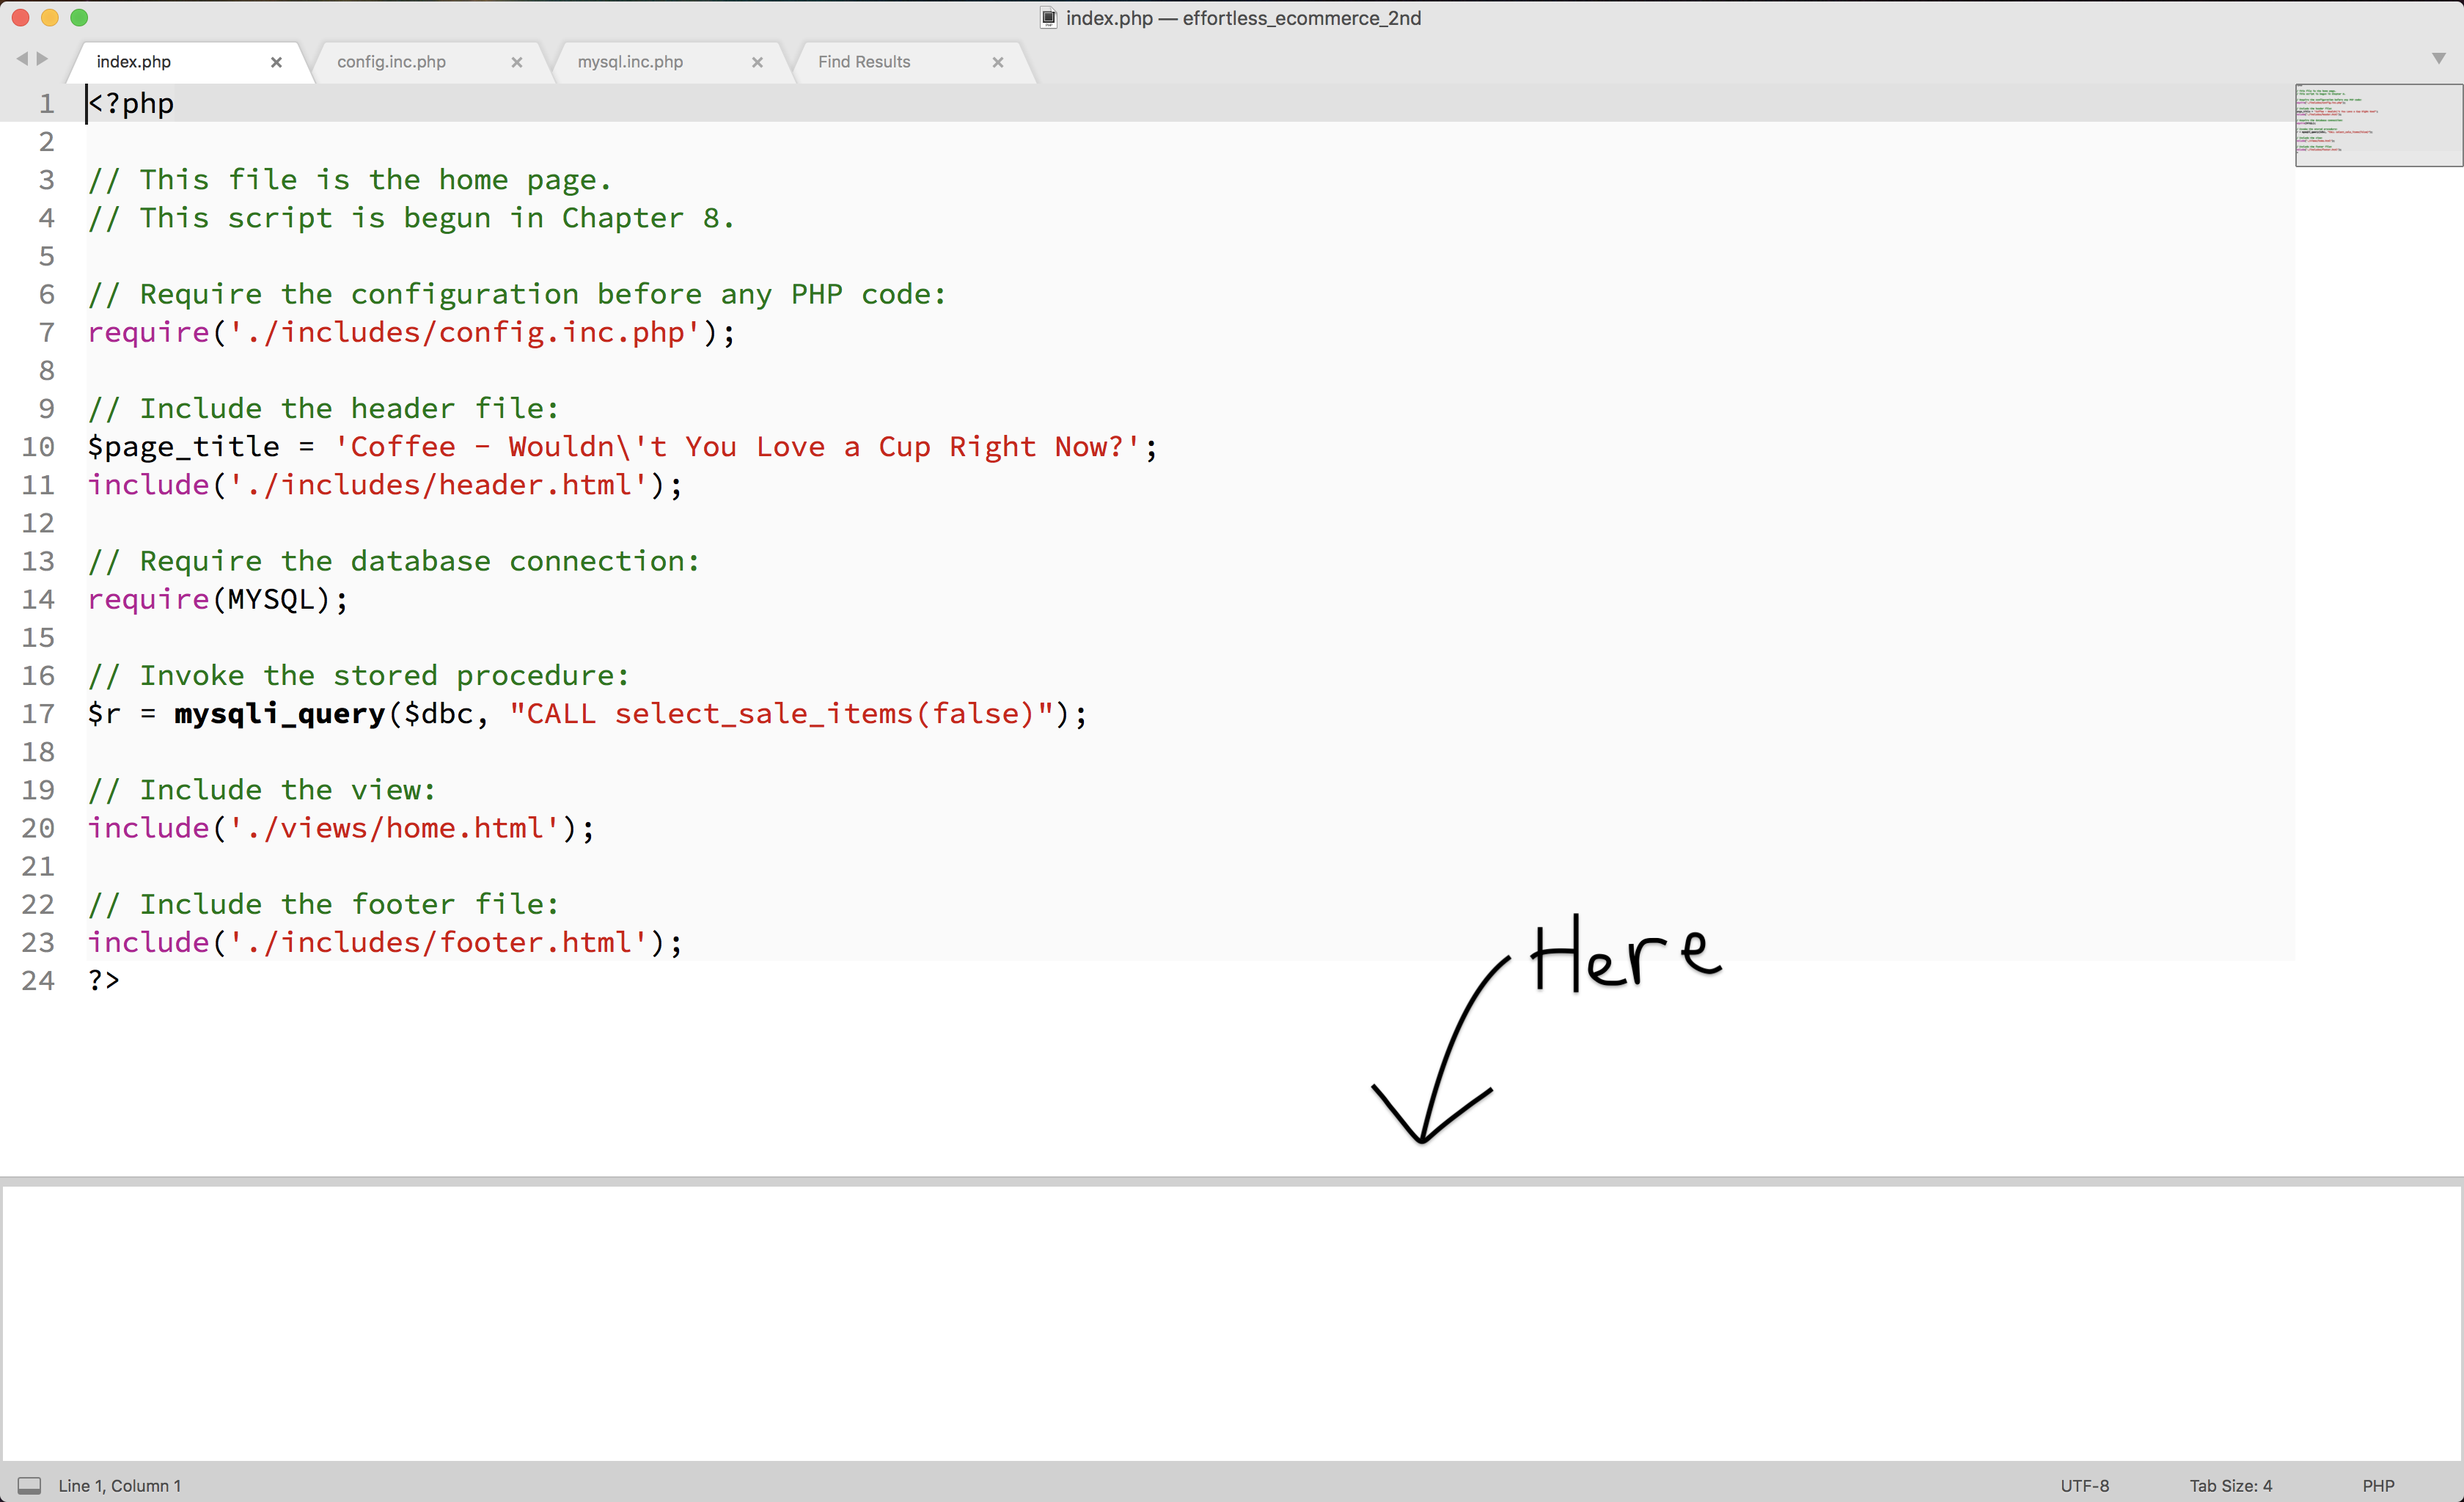Click inside the empty bottom output panel

click(x=1230, y=1320)
